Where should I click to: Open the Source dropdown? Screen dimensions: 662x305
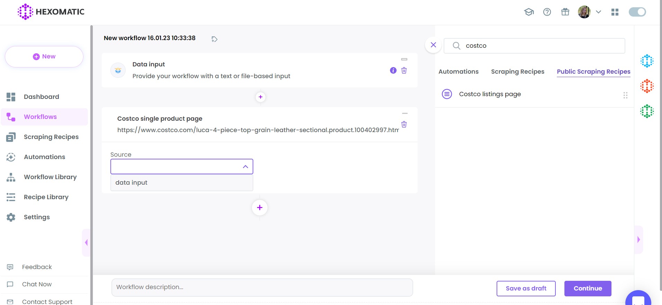[x=182, y=167]
